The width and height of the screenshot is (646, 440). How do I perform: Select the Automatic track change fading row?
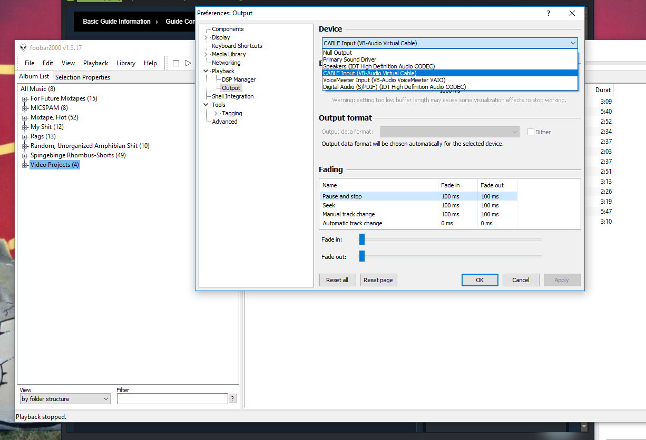tap(418, 223)
